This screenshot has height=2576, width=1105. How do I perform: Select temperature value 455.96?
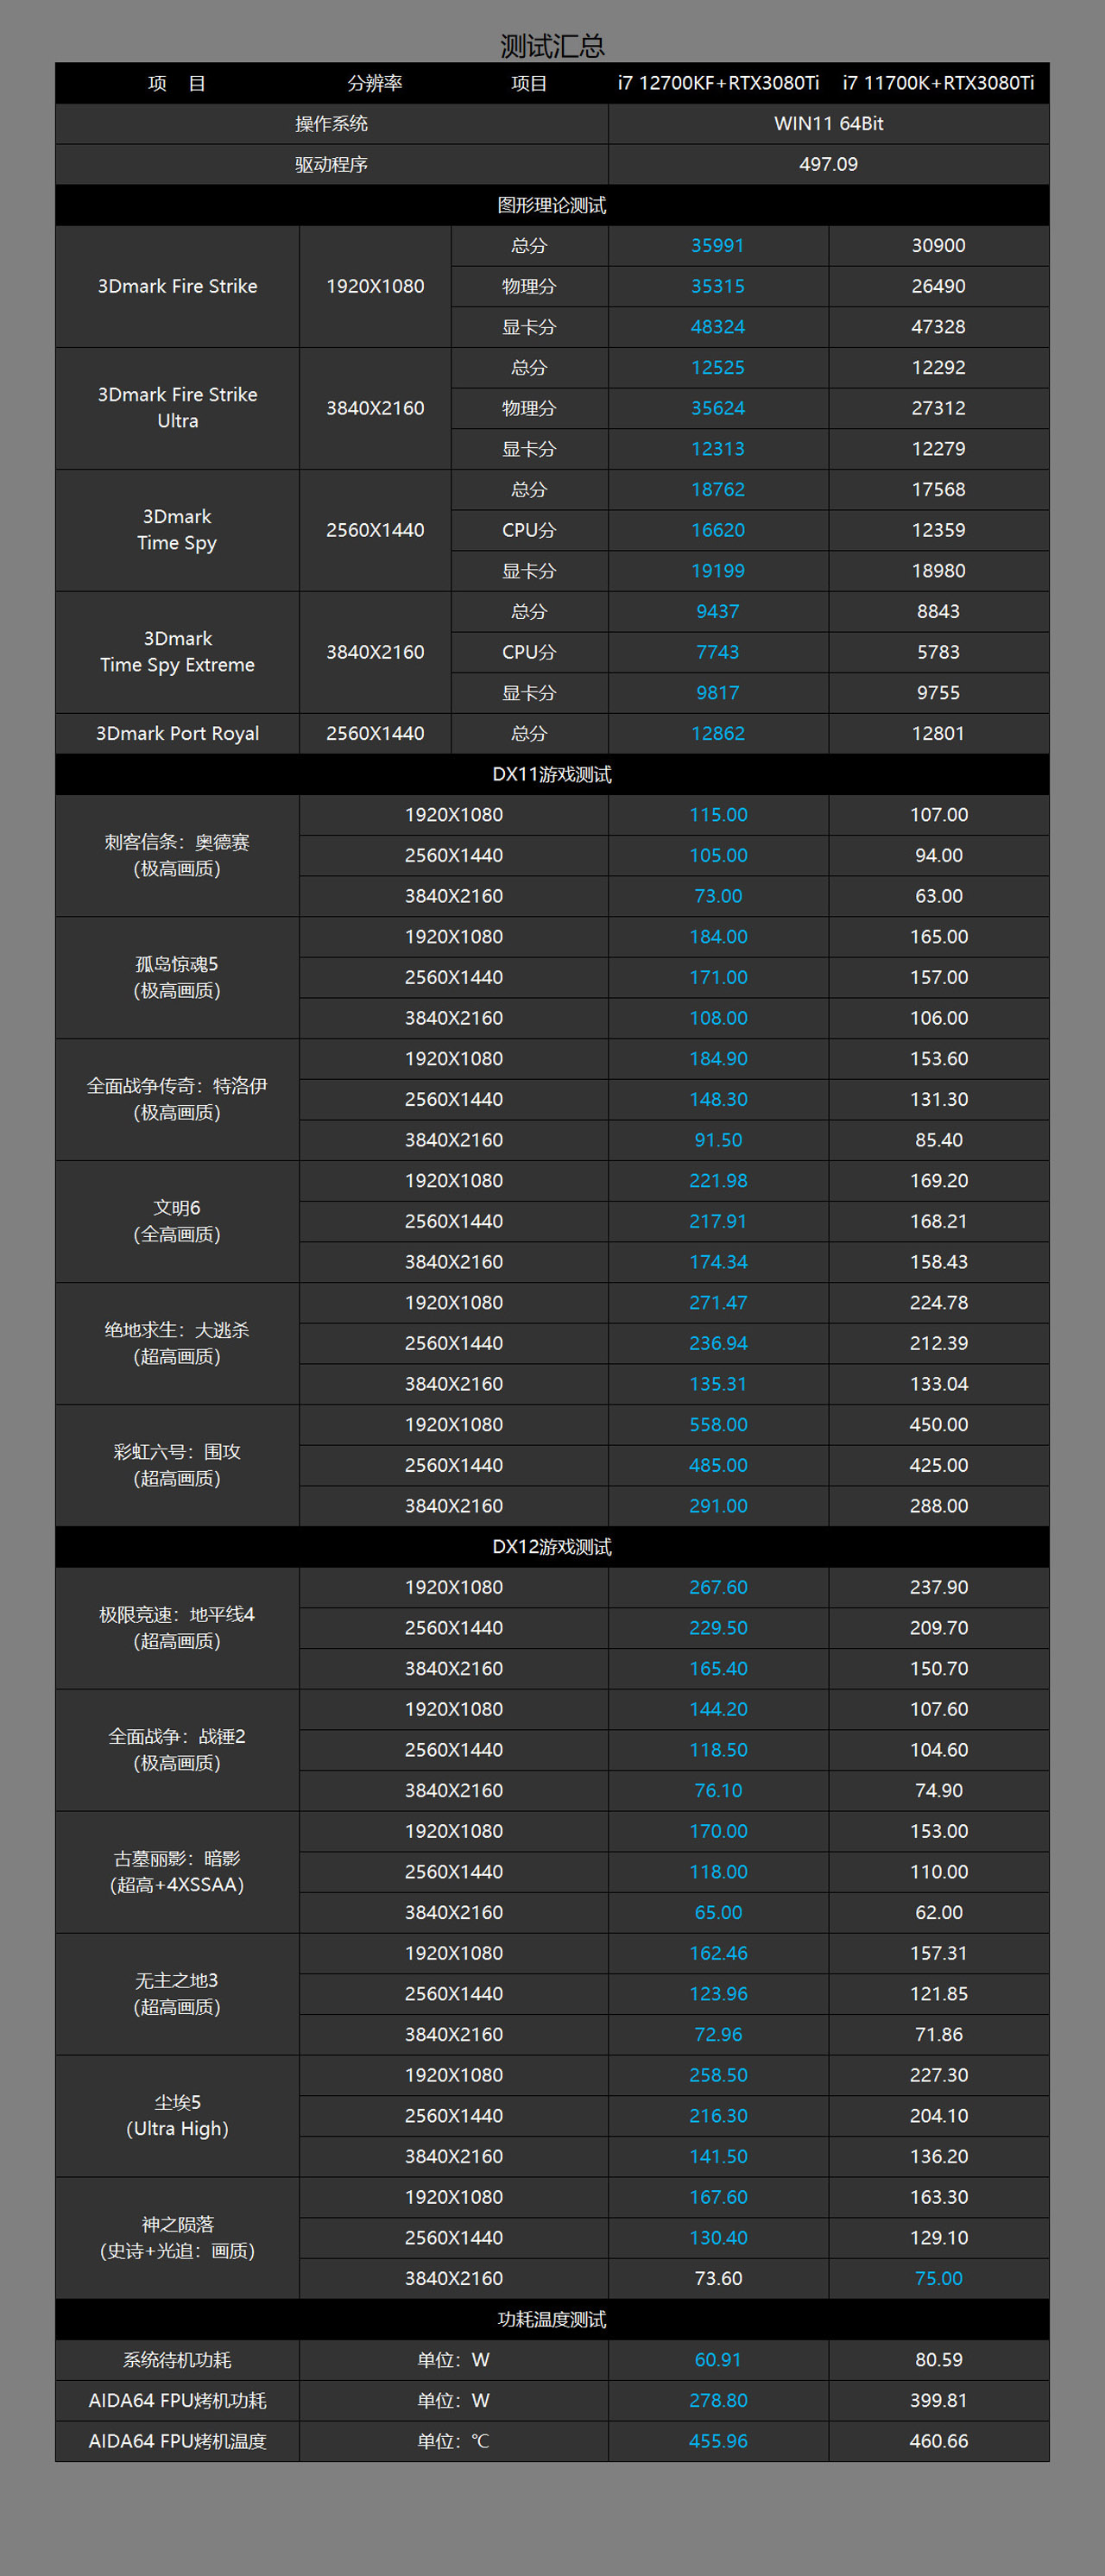pos(718,2442)
